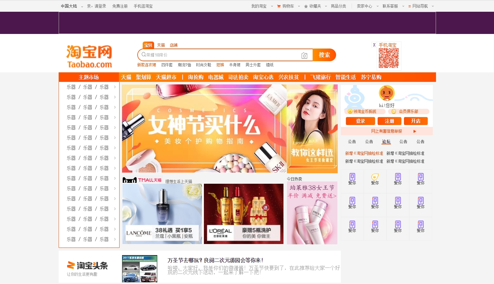Click the 半身裙 hot search link

click(235, 65)
